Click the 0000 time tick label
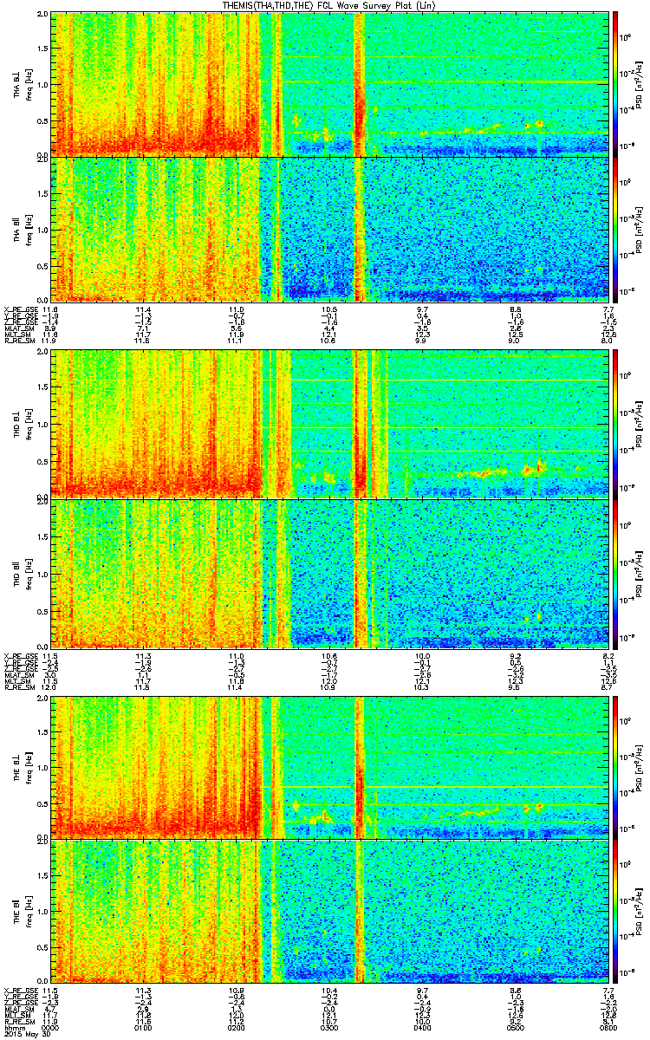Viewport: 650px width, 1040px height. click(51, 1029)
